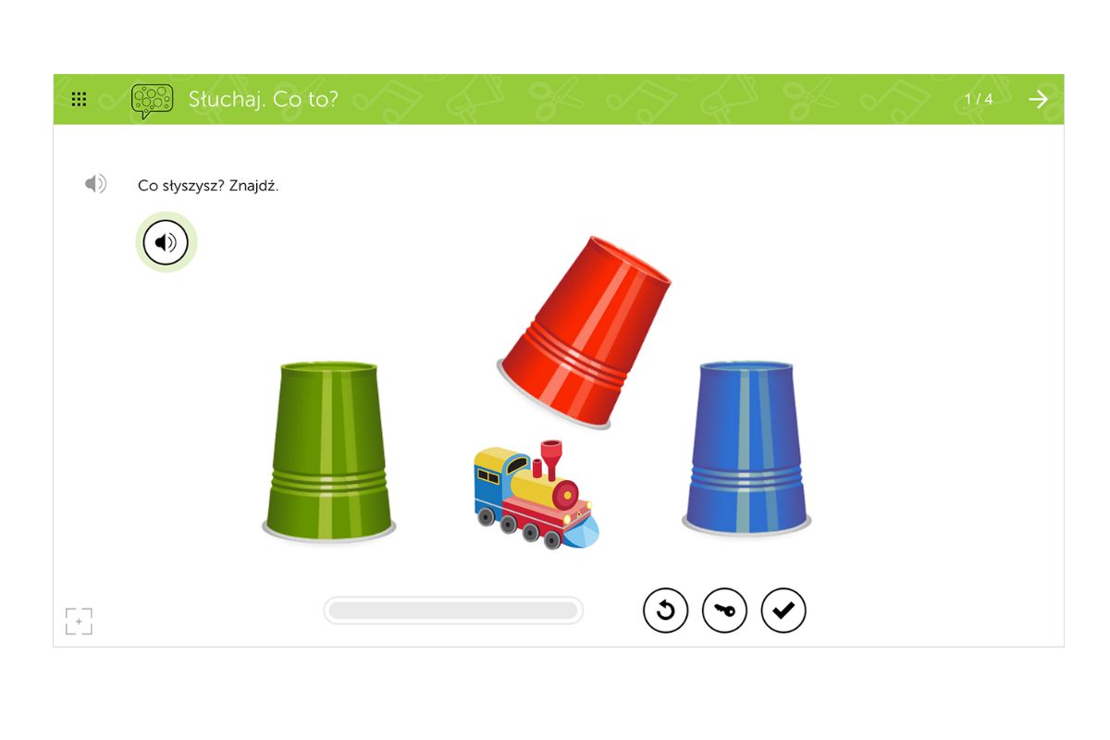The image size is (1110, 740).
Task: Select the green cup
Action: [328, 450]
